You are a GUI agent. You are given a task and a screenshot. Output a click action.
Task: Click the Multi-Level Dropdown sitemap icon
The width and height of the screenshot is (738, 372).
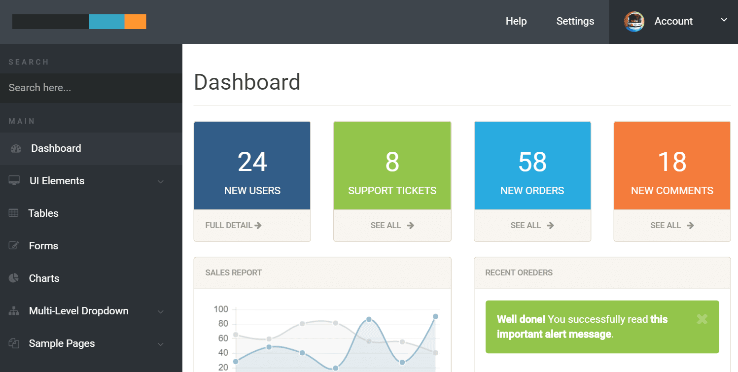pyautogui.click(x=14, y=311)
